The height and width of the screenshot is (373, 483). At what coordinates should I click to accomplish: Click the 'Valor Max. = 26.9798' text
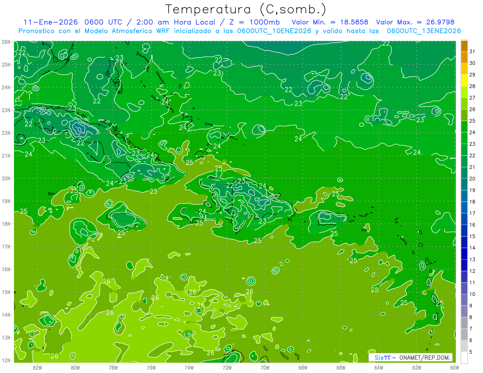[x=415, y=22]
